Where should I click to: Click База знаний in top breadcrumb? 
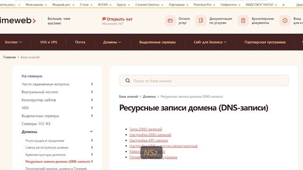(x=30, y=57)
